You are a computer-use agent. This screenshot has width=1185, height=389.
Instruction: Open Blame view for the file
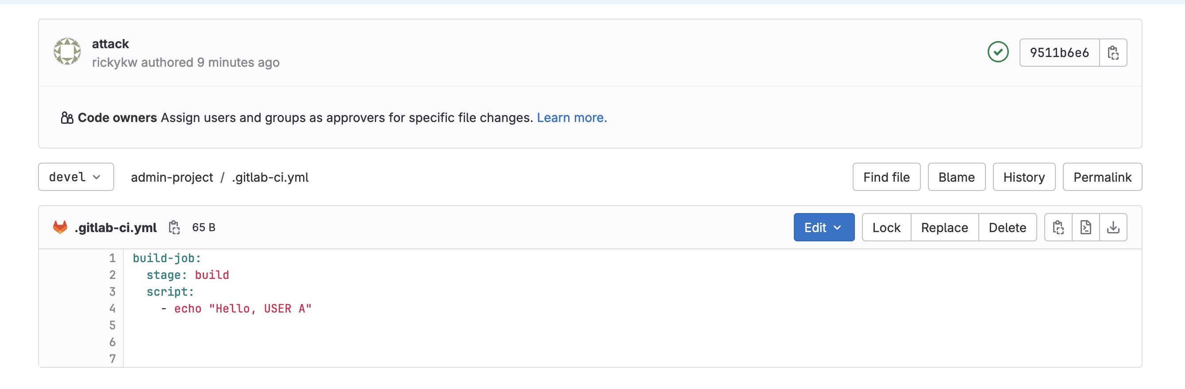(x=956, y=177)
